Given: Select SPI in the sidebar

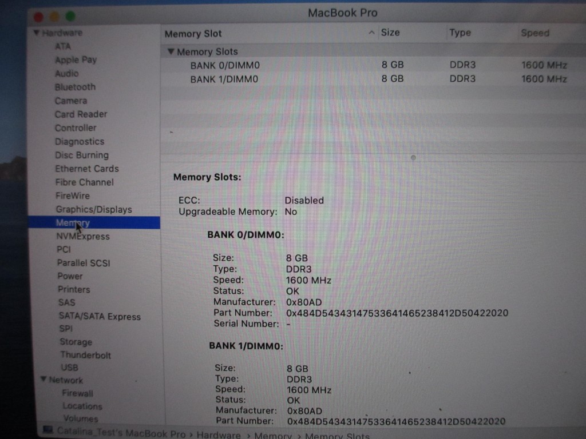Looking at the screenshot, I should click(66, 329).
